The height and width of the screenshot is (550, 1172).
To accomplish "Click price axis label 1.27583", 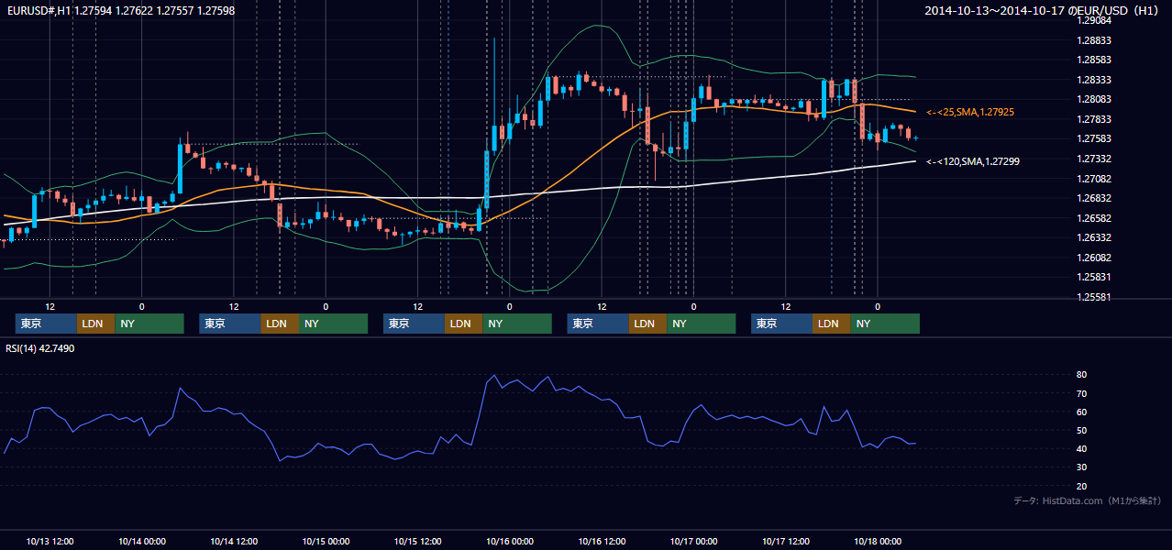I will tap(1094, 139).
